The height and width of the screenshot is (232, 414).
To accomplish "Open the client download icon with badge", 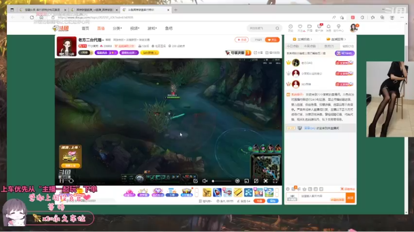I will tap(319, 27).
